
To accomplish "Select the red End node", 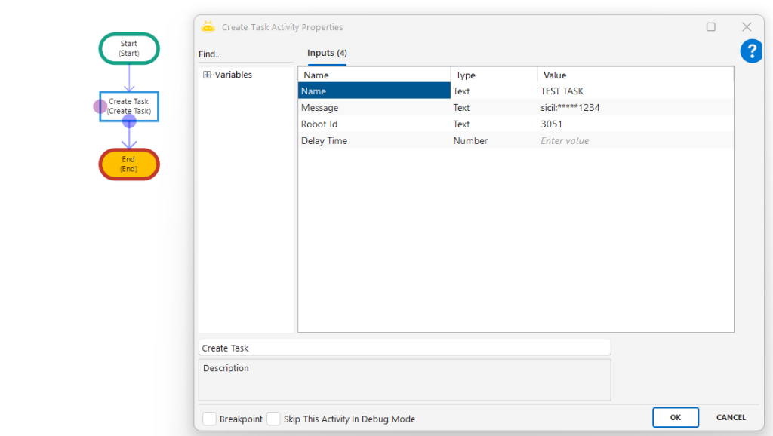I will pos(129,164).
